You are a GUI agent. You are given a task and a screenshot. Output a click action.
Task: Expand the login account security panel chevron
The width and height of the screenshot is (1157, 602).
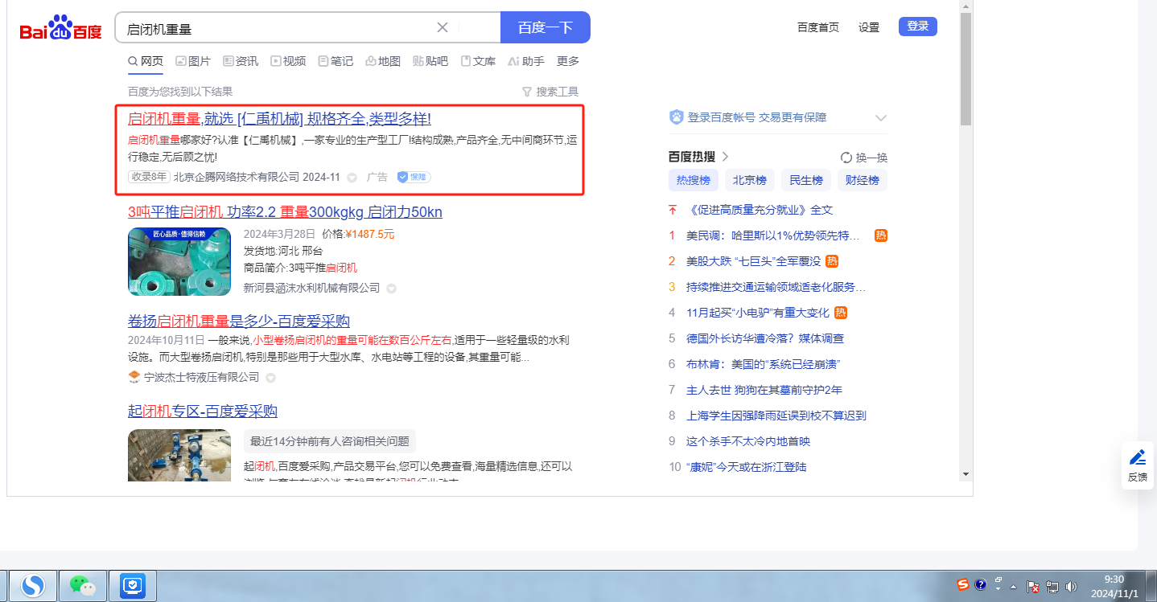pyautogui.click(x=880, y=118)
